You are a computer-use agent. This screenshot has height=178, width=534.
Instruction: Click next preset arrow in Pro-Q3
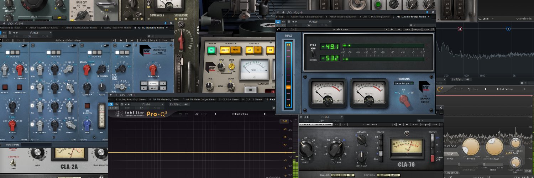265,114
